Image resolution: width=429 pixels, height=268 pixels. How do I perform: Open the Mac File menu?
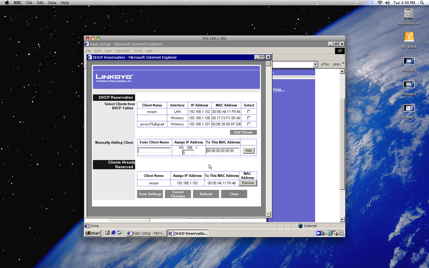tap(29, 3)
